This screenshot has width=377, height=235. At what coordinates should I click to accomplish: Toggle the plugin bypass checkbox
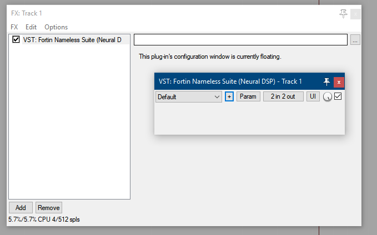click(338, 96)
